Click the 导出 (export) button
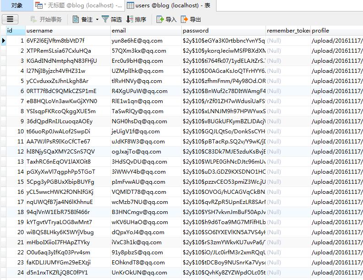Screen dimensions: 363x280 pos(191,19)
